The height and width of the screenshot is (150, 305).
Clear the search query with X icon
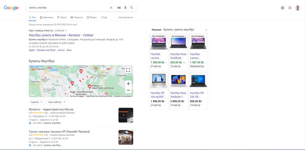111,8
